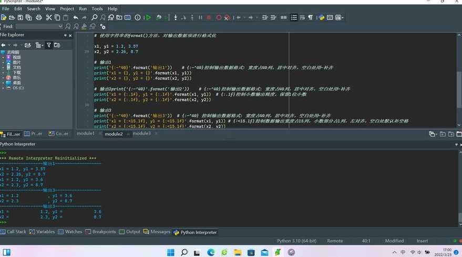The image size is (462, 257).
Task: Click the Cut scissors icon
Action: [49, 18]
